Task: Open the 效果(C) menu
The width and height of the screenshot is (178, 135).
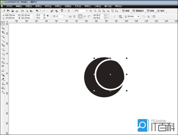Action: point(58,6)
